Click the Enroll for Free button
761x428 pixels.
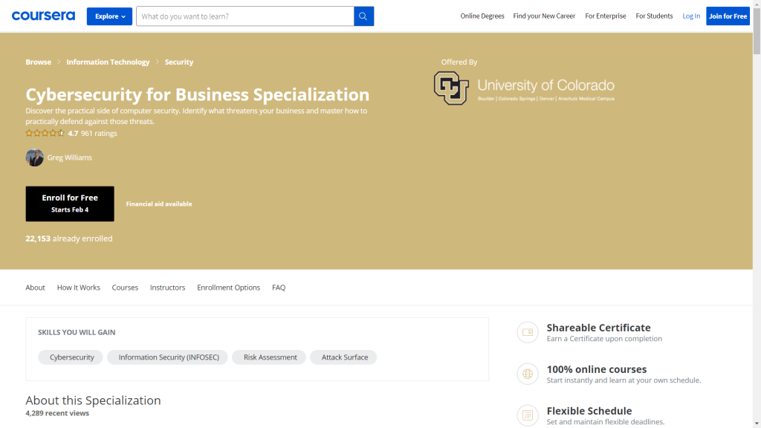[70, 204]
